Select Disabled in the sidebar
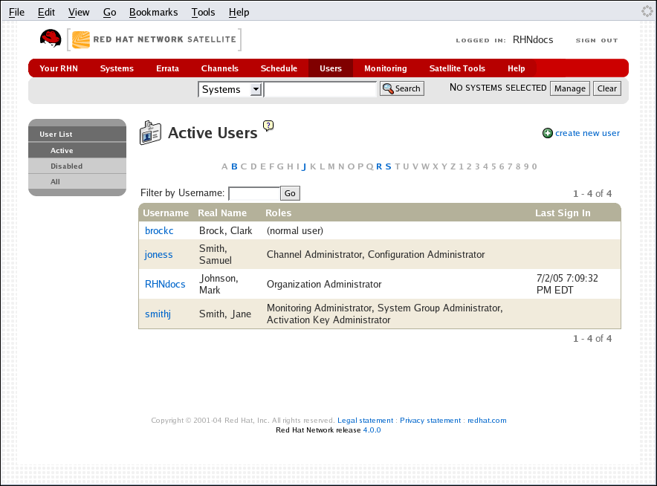Image resolution: width=657 pixels, height=486 pixels. pos(77,166)
